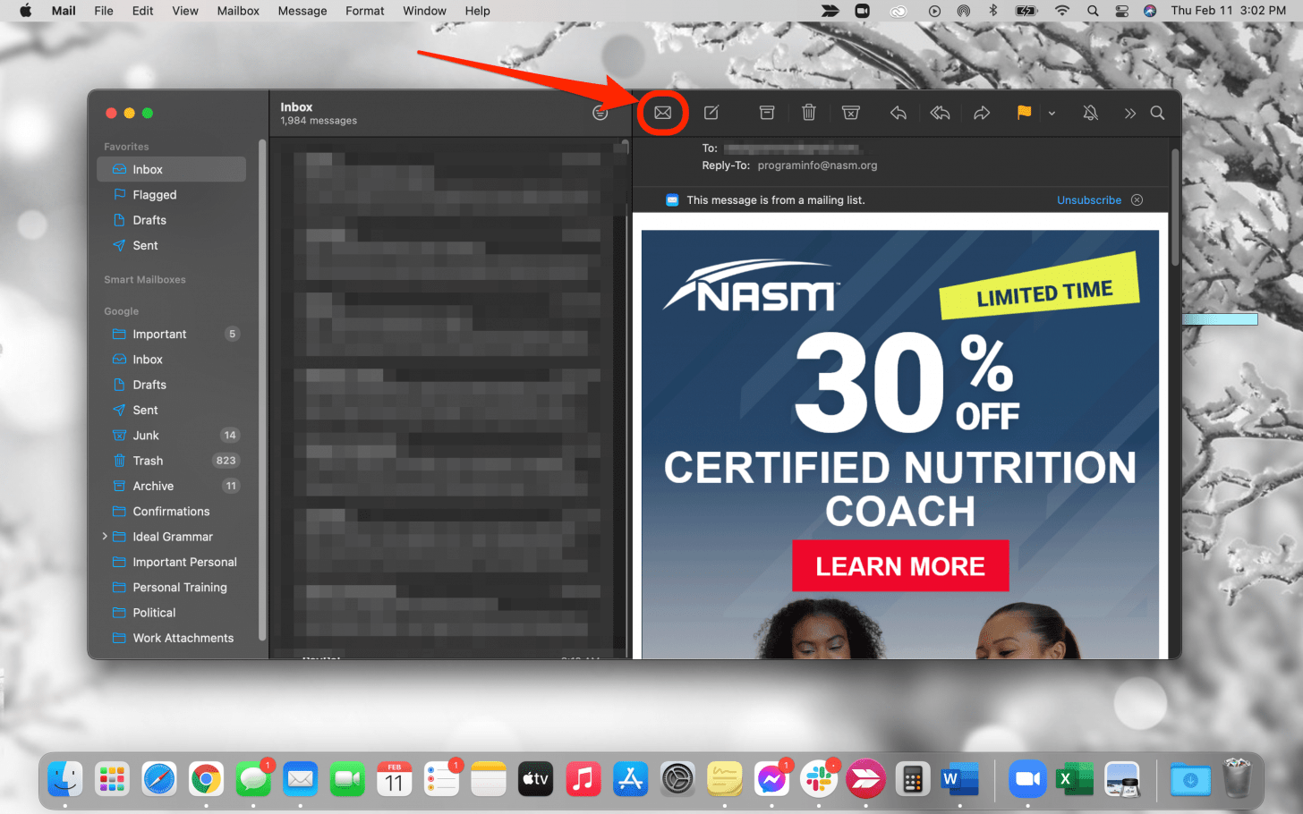The image size is (1303, 814).
Task: Mute notifications with the bell icon
Action: [1090, 113]
